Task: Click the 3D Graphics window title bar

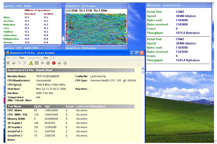Action: pyautogui.click(x=96, y=48)
